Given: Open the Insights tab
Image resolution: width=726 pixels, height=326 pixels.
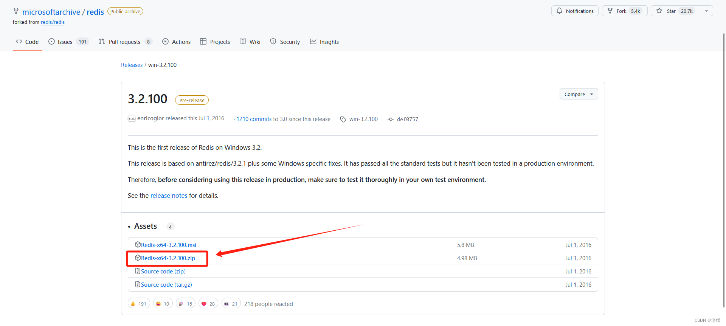Looking at the screenshot, I should pos(324,42).
